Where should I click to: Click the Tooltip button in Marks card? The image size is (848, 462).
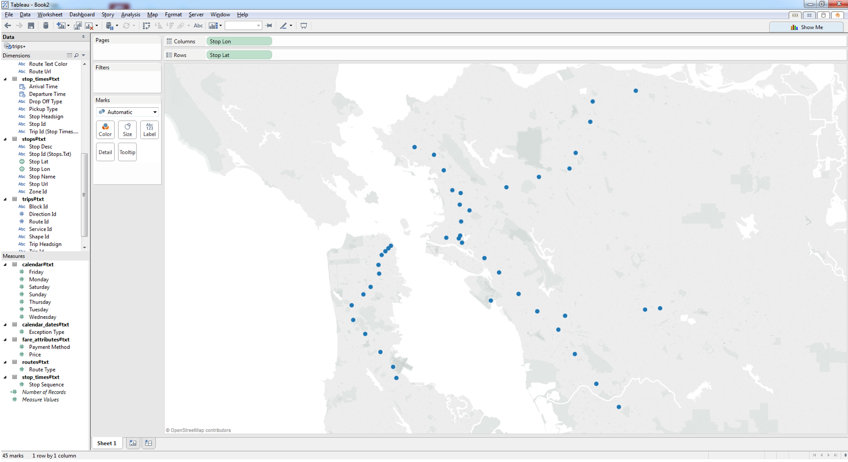(127, 152)
